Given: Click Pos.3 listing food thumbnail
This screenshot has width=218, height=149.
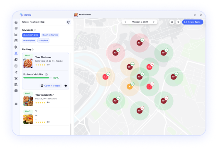Looking at the screenshot, I should coord(28,119).
